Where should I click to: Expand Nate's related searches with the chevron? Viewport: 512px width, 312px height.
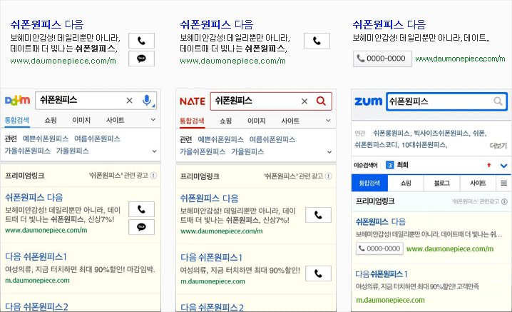[329, 152]
